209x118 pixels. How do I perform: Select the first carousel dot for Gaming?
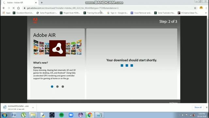(52, 87)
